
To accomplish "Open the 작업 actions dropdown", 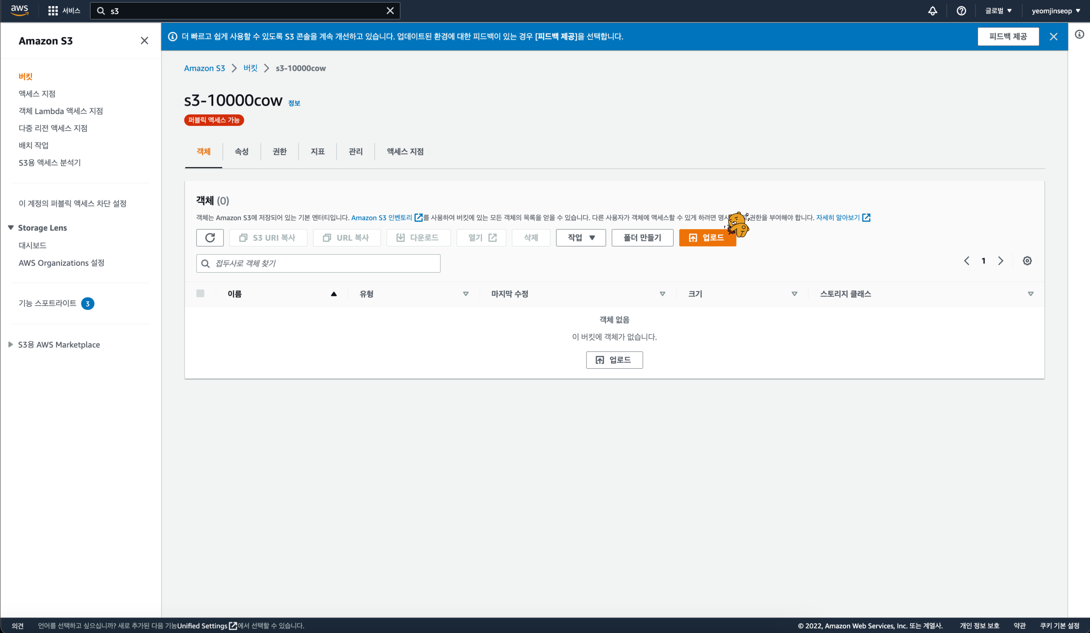I will coord(581,238).
